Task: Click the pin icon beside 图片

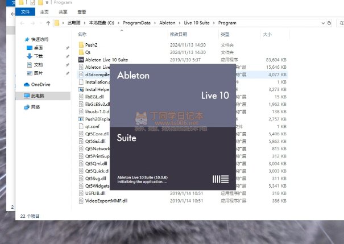Action: (x=68, y=73)
